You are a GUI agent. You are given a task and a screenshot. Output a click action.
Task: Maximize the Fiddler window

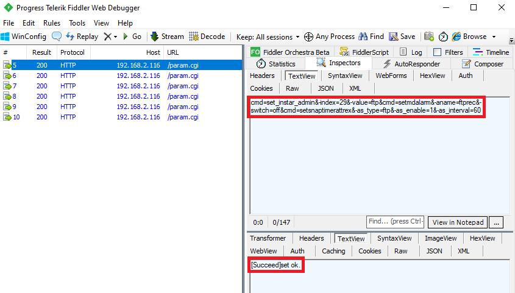tap(474, 7)
